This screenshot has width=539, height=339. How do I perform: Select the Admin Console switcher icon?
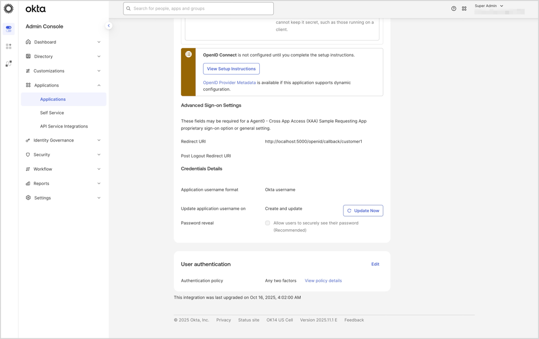8,29
